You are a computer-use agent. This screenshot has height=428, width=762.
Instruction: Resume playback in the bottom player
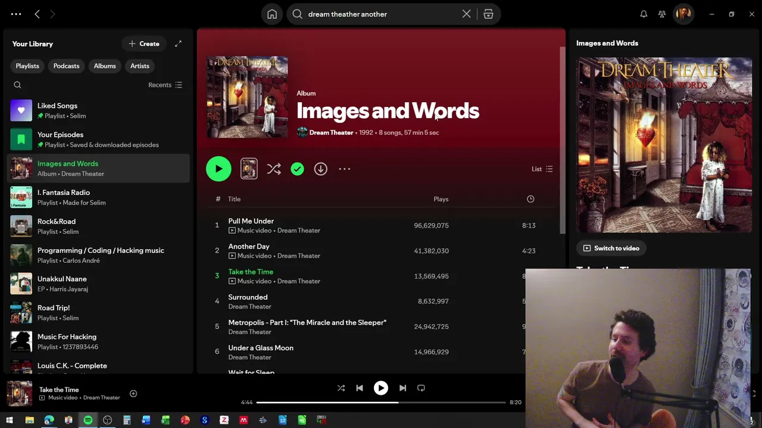[x=381, y=388]
